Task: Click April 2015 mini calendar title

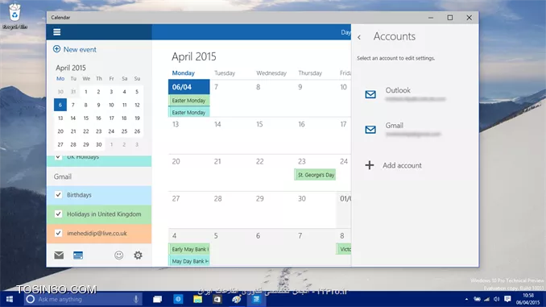Action: 71,68
